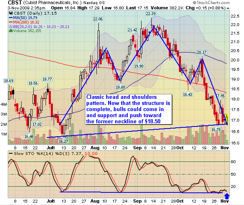Click the 16.78 low price label
Image resolution: width=244 pixels, height=205 pixels.
click(x=216, y=129)
